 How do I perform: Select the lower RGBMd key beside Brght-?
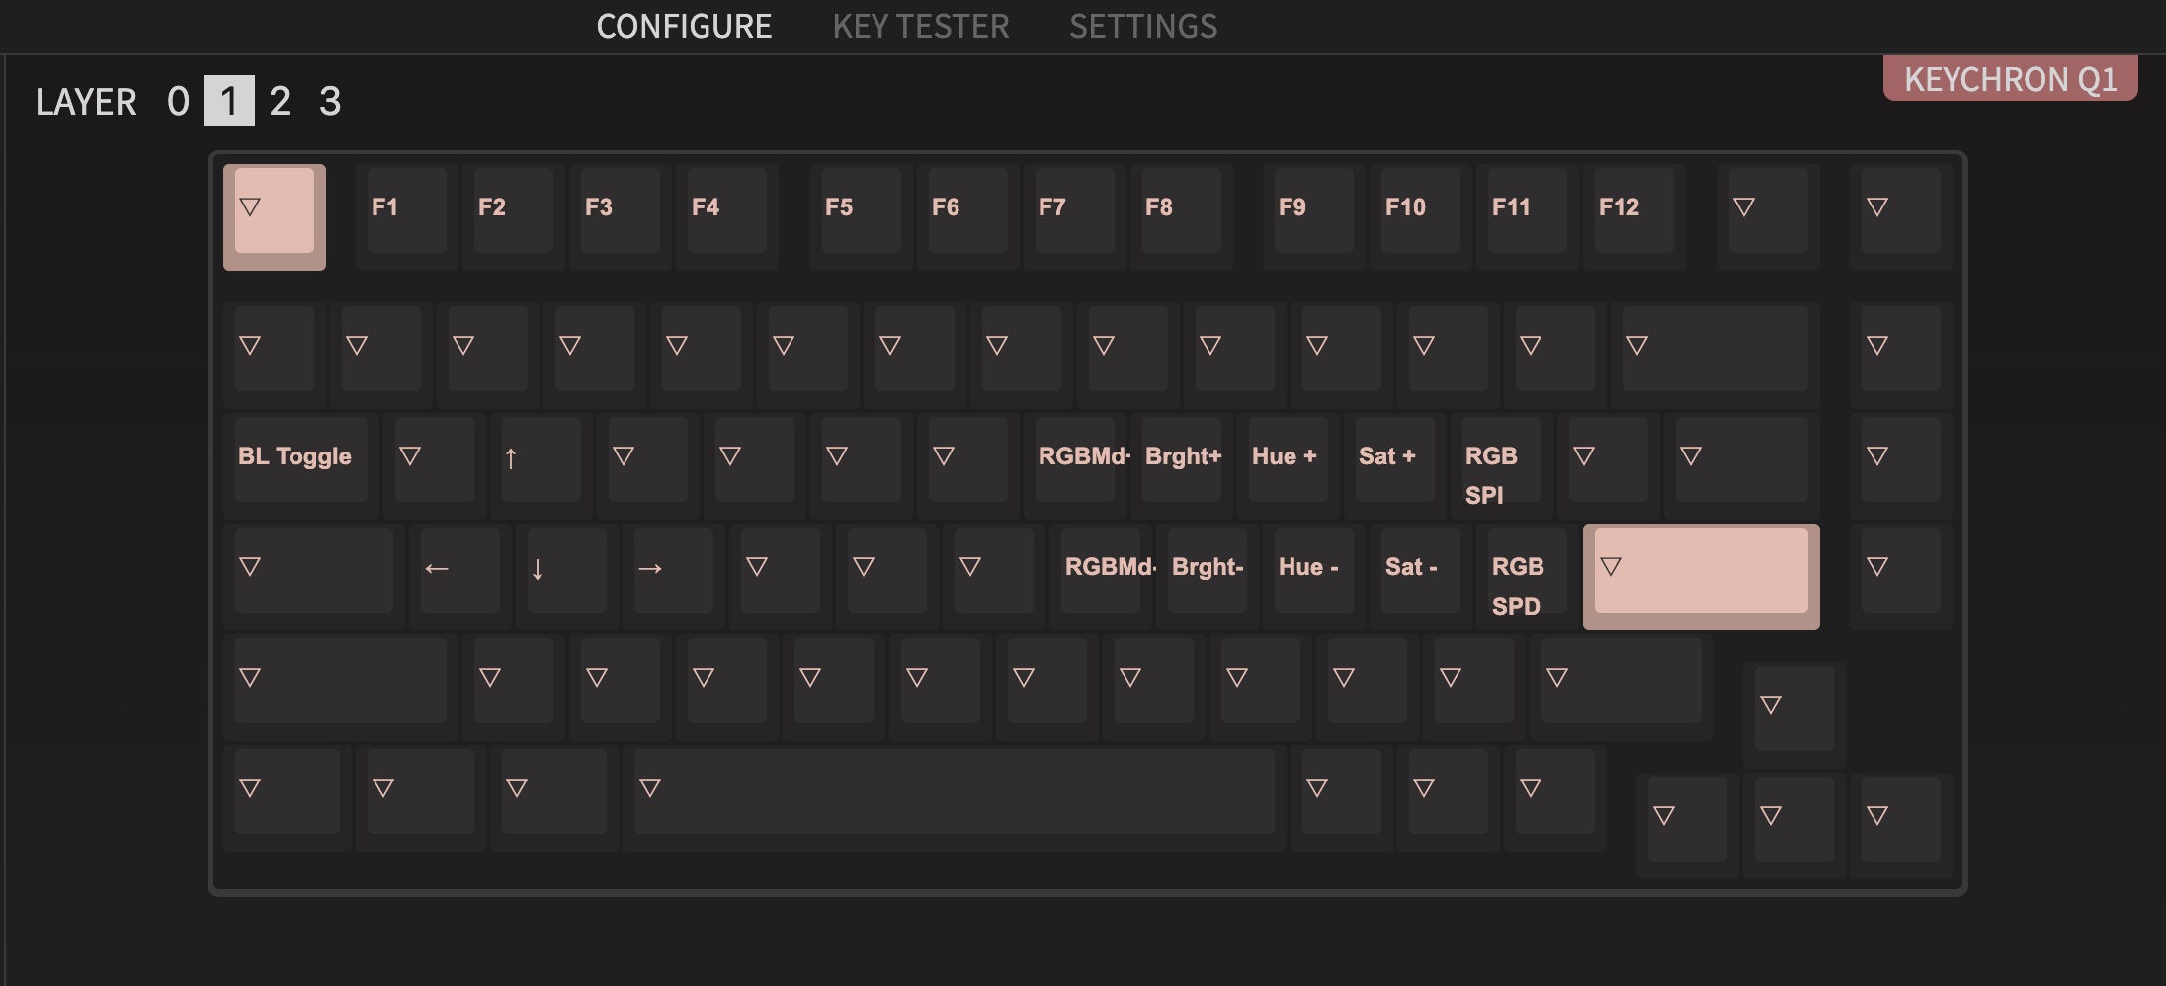click(1101, 577)
